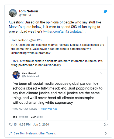Open the Twitter Web App link
Screen dimensions: 114x139
(48, 109)
